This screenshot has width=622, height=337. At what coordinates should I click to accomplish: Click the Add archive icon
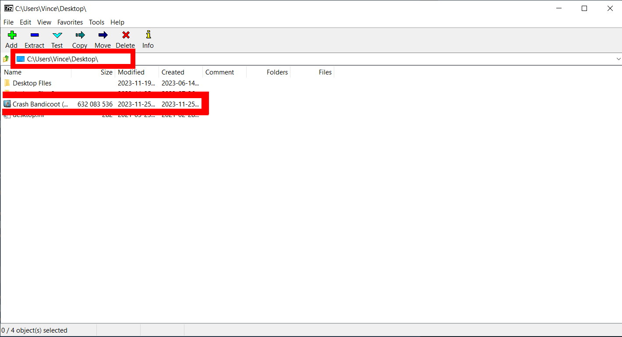pyautogui.click(x=11, y=39)
